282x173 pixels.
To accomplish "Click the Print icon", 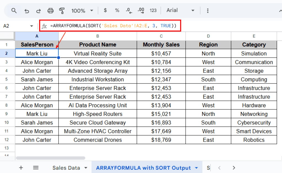I will click(50, 10).
